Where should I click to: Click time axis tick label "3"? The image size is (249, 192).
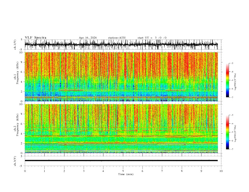pyautogui.click(x=84, y=171)
